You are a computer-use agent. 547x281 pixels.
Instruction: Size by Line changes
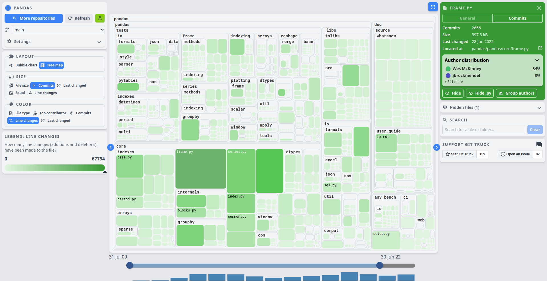(x=42, y=93)
